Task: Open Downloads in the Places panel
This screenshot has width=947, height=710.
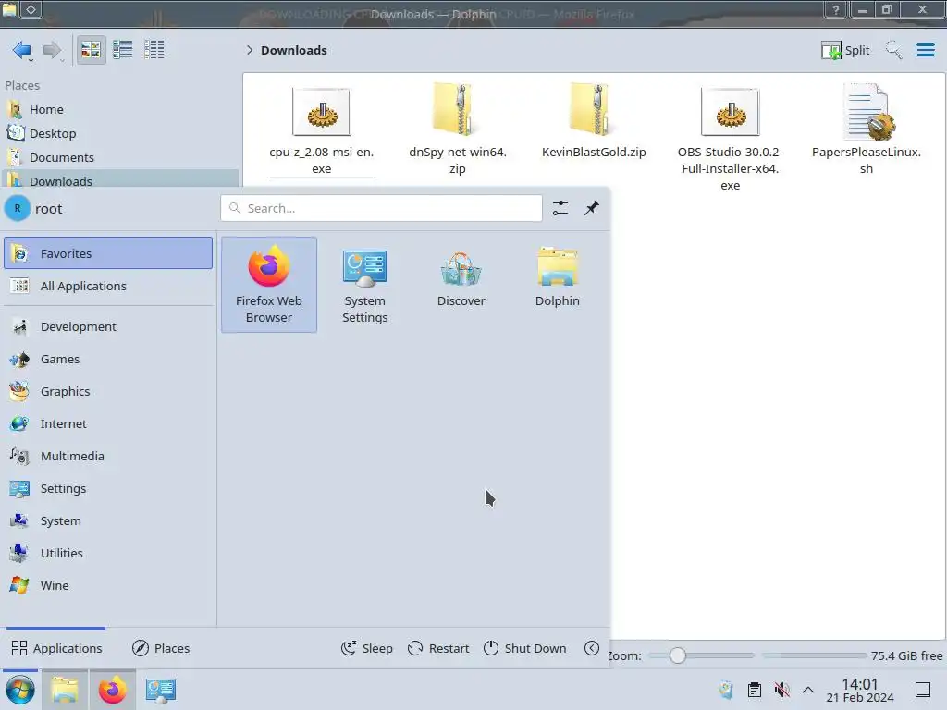Action: point(119,180)
